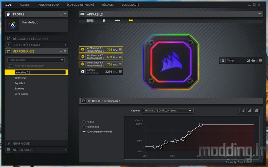The height and width of the screenshot is (167, 268).
Task: Collapse the Performance section header
Action: [36, 51]
